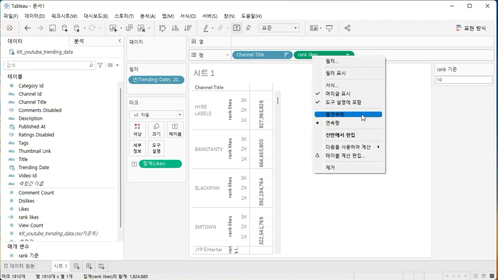Click the 표현 방식 button
The height and width of the screenshot is (280, 498).
[x=471, y=28]
